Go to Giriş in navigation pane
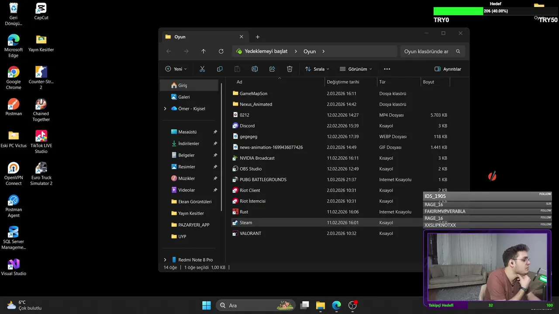The width and height of the screenshot is (559, 314). point(189,85)
